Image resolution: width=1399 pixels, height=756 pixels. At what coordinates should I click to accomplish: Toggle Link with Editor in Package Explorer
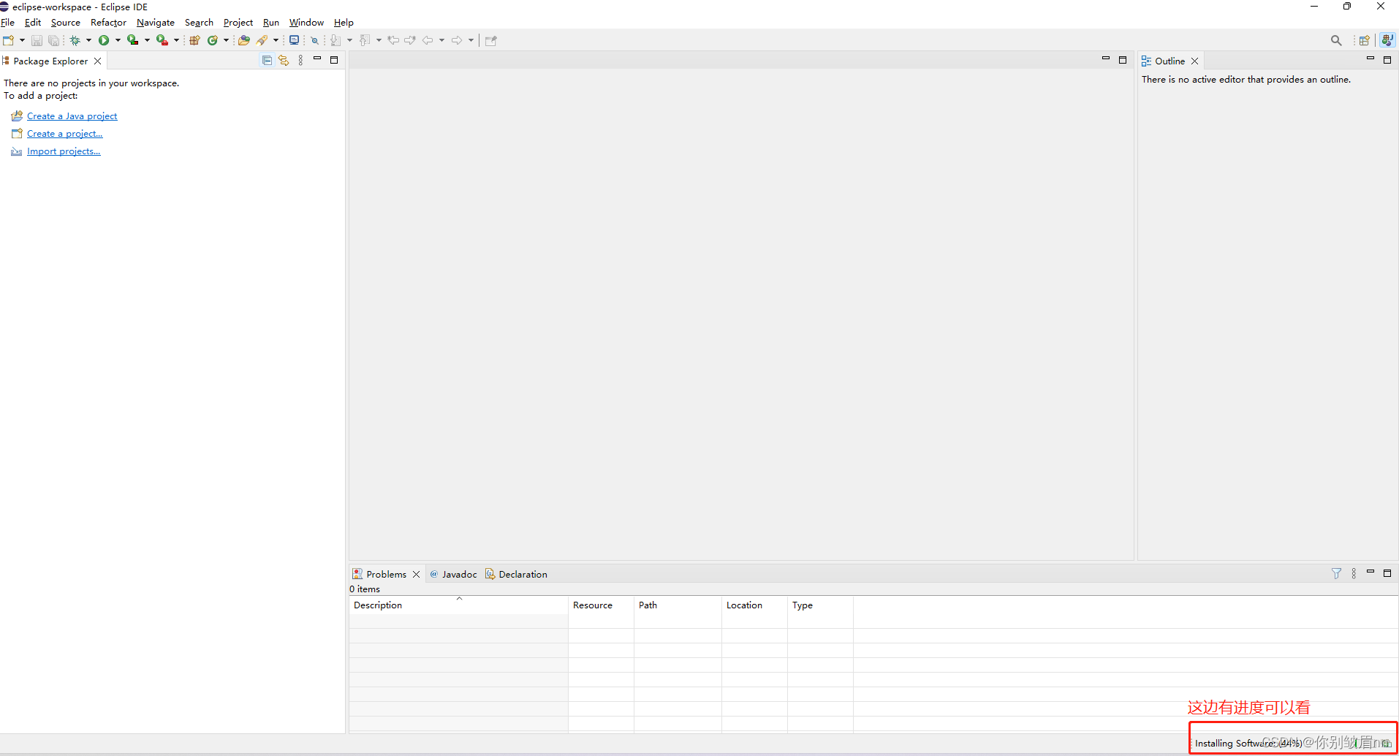coord(284,60)
